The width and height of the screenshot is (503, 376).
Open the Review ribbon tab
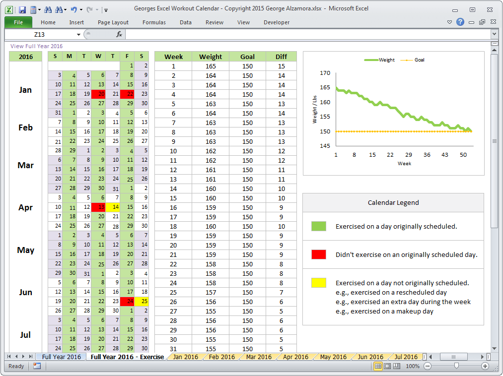215,22
